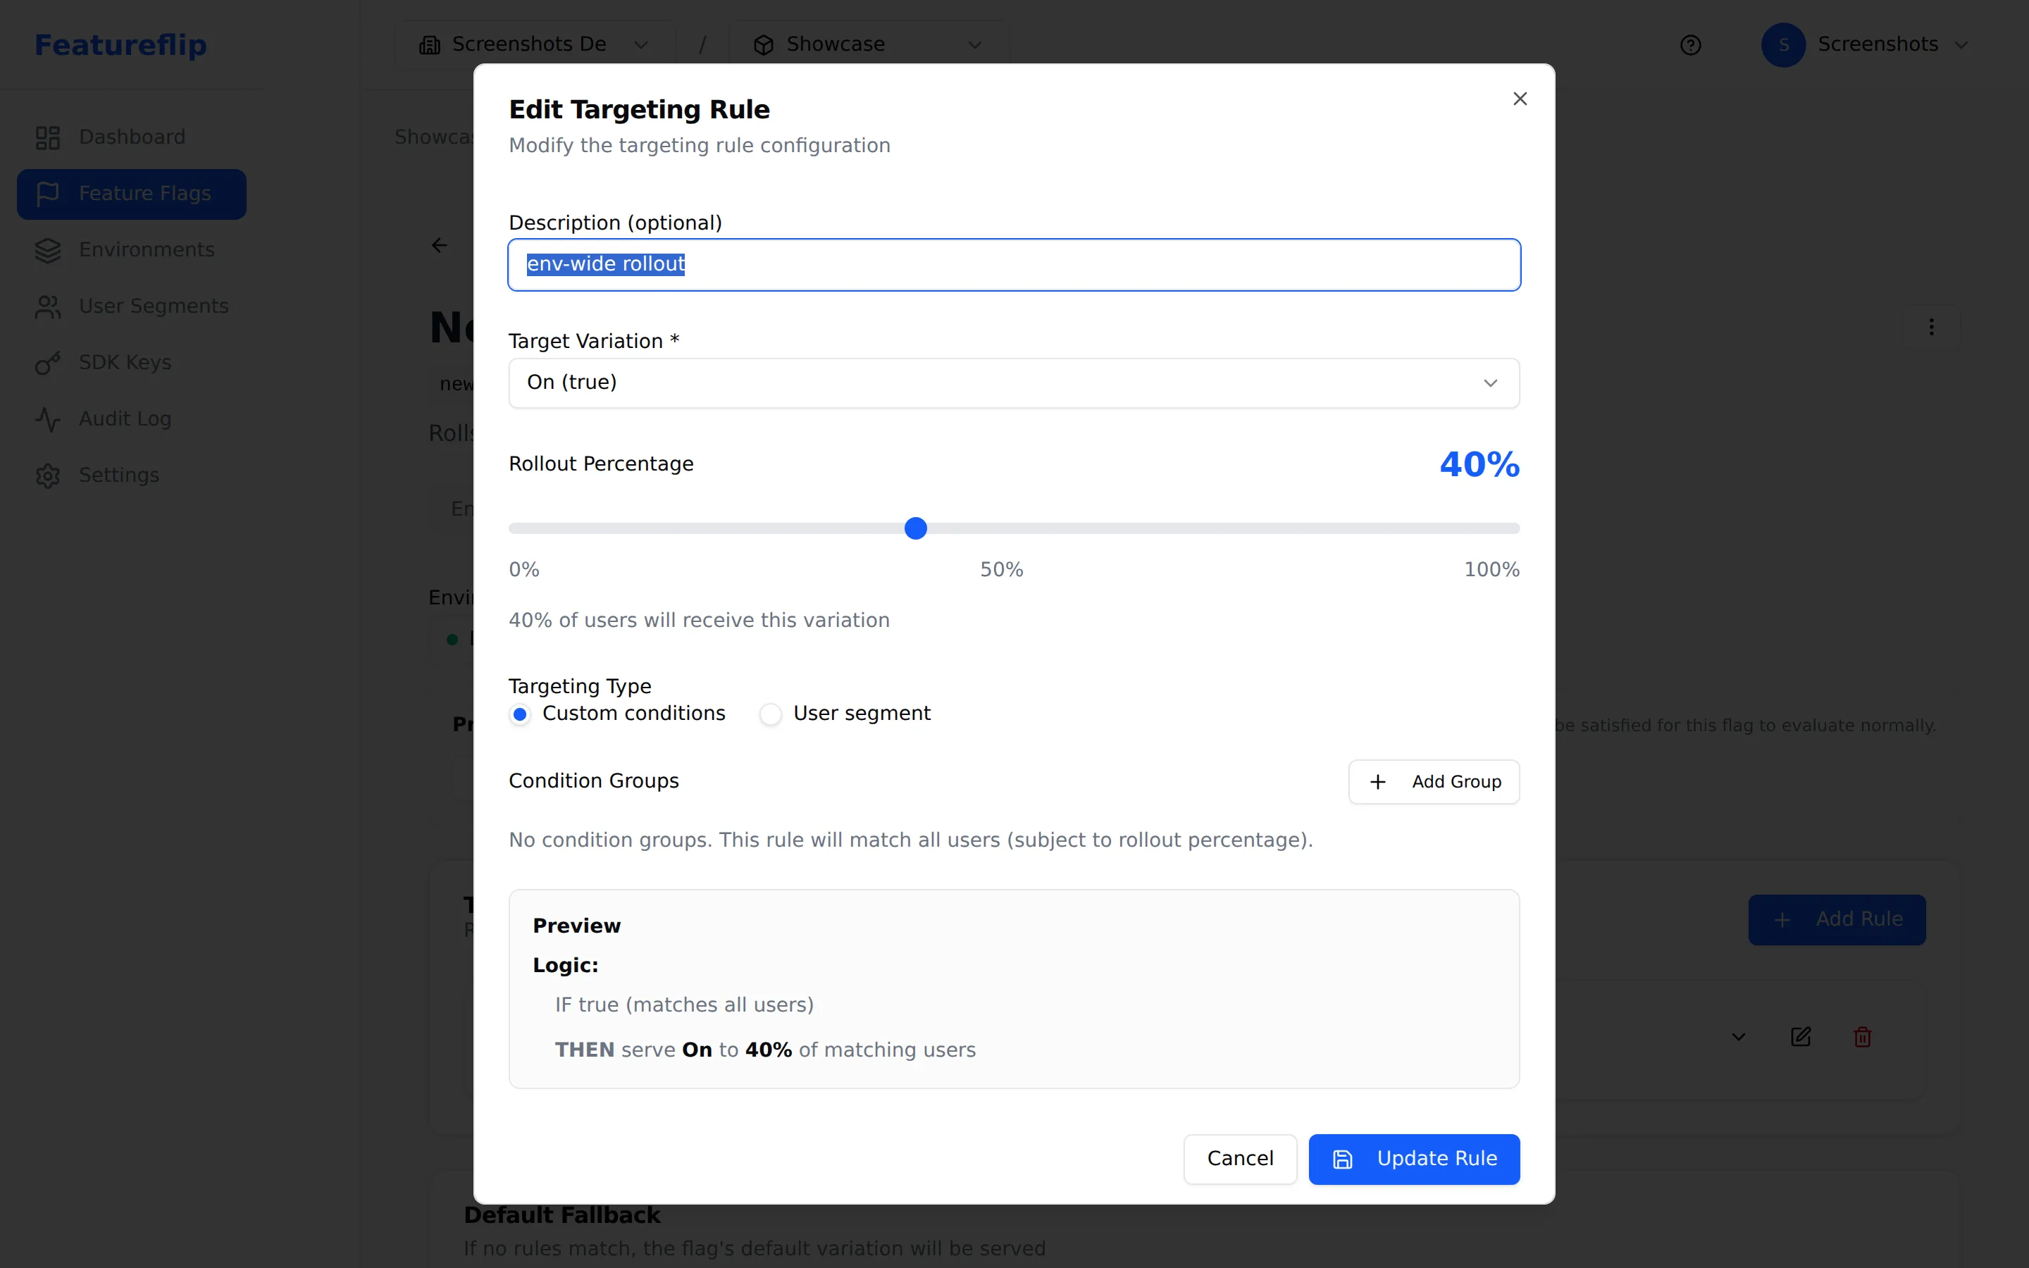Image resolution: width=2029 pixels, height=1268 pixels.
Task: Click the back arrow icon
Action: [x=440, y=245]
